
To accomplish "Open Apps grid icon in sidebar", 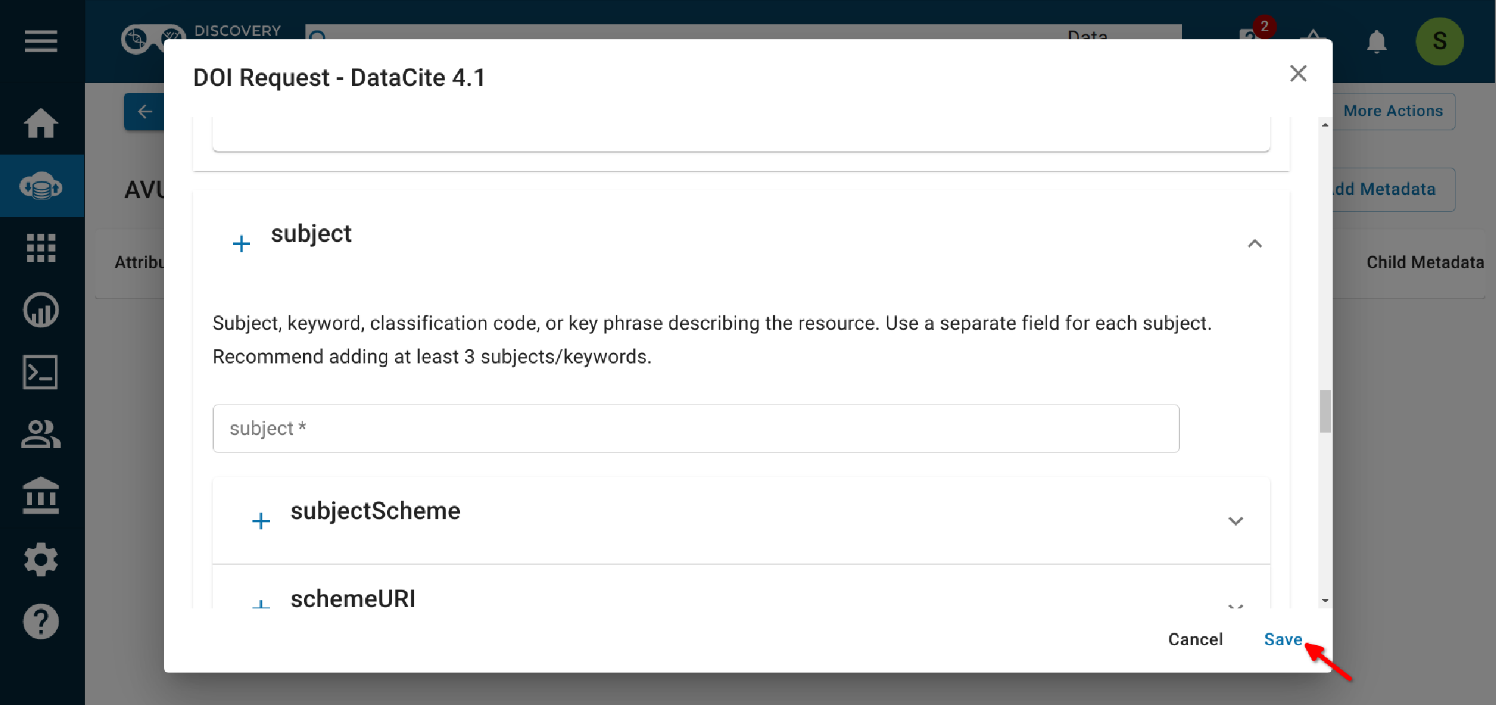I will (x=41, y=247).
